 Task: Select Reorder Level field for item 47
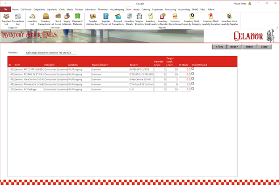(160, 75)
